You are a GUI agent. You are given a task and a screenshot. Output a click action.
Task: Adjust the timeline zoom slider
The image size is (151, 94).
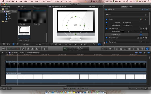[x=136, y=88]
